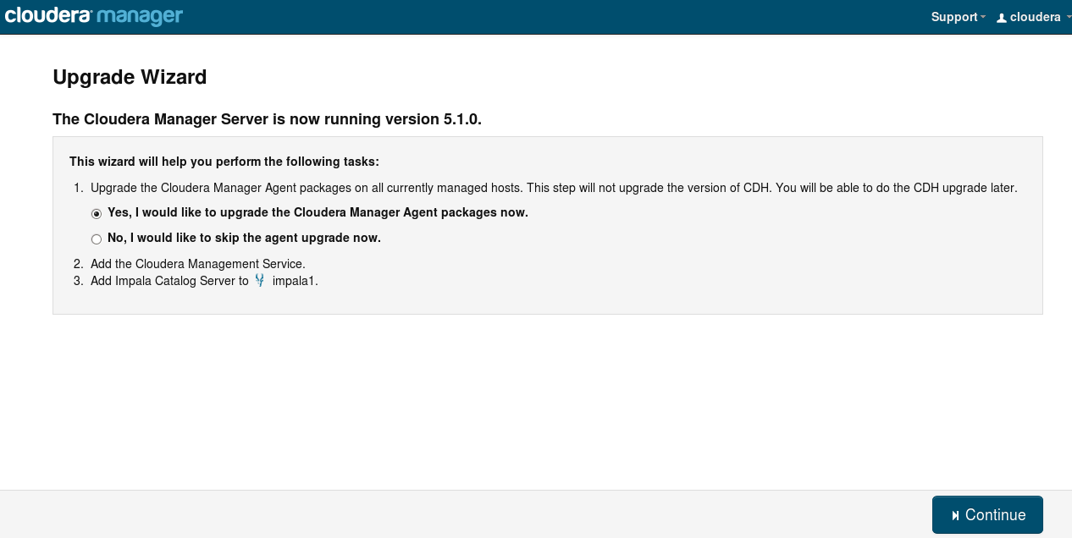Select the Yes upgrade agent packages radio button

pyautogui.click(x=97, y=213)
